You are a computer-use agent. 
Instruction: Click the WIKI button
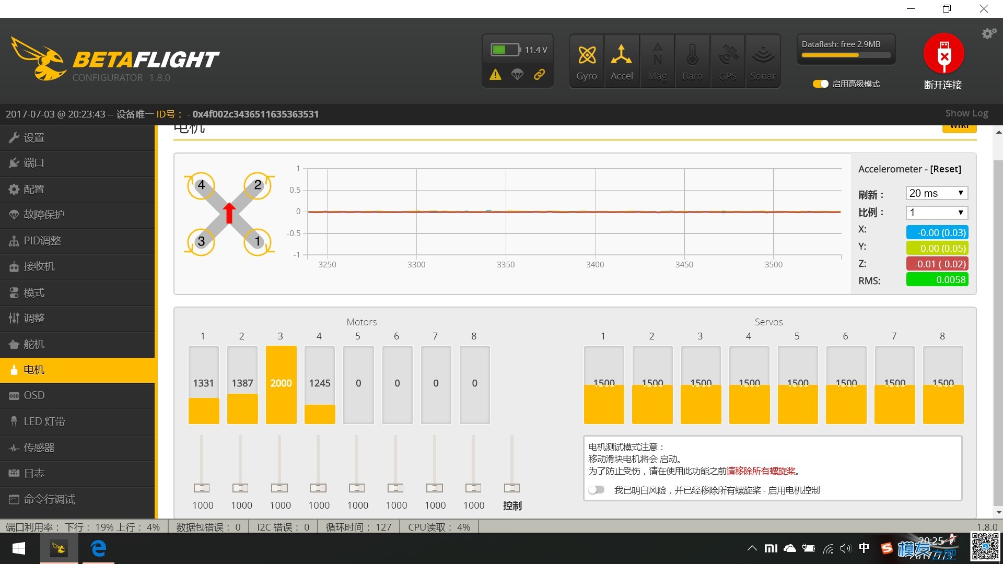(960, 128)
